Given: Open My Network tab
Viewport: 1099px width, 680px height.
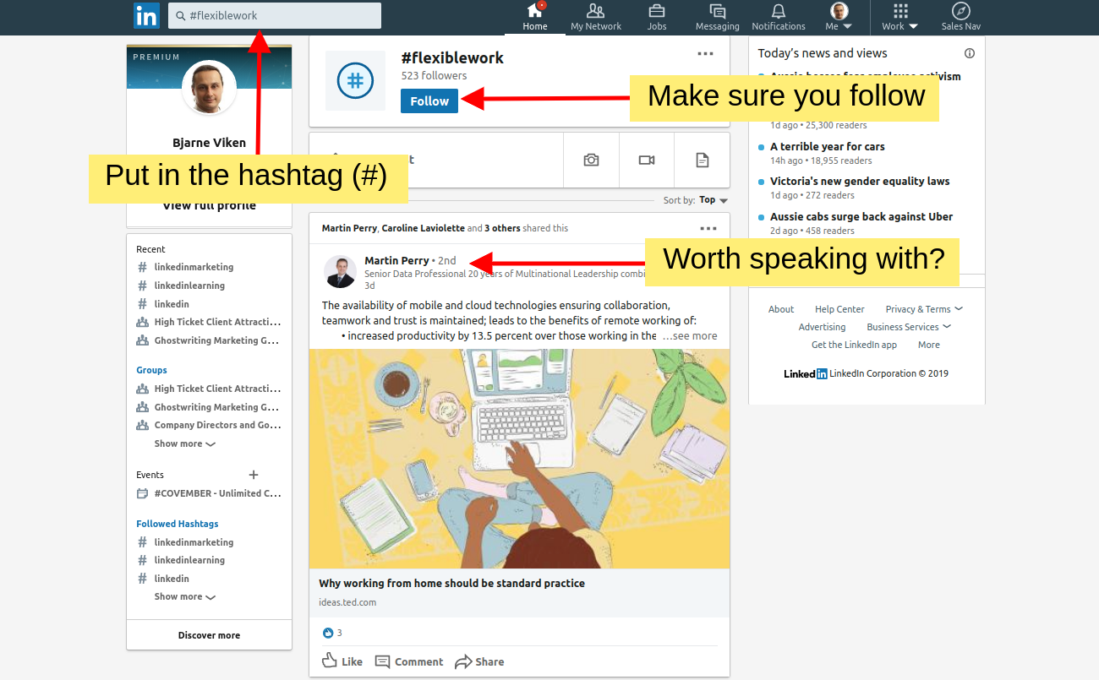Looking at the screenshot, I should click(x=596, y=18).
